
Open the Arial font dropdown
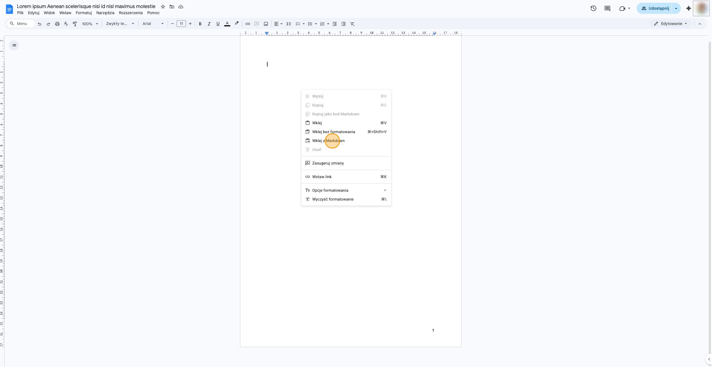pyautogui.click(x=153, y=24)
